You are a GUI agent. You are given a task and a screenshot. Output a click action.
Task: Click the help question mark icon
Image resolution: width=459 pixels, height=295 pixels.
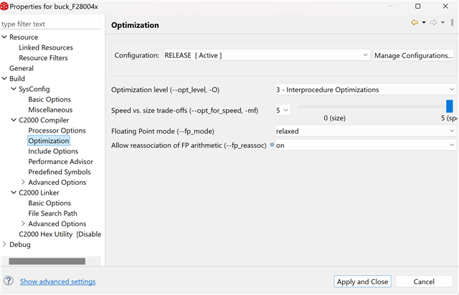pyautogui.click(x=9, y=281)
